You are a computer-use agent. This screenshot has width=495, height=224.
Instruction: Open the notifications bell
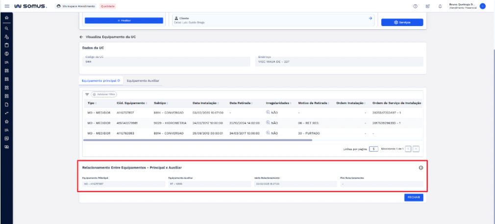[x=440, y=6]
